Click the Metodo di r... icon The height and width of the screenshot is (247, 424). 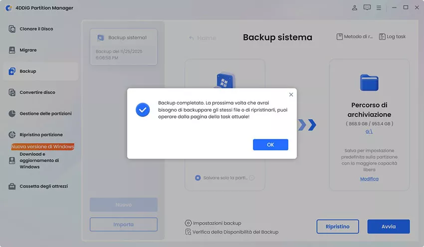click(x=339, y=36)
